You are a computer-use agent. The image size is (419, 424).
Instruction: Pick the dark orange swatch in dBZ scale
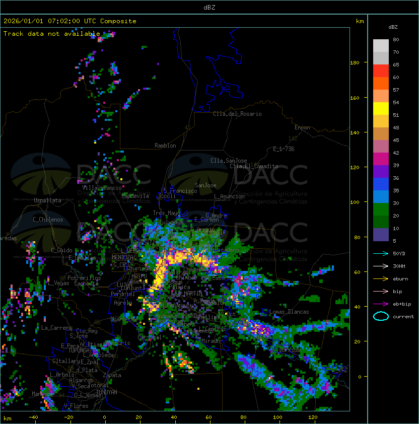(381, 83)
